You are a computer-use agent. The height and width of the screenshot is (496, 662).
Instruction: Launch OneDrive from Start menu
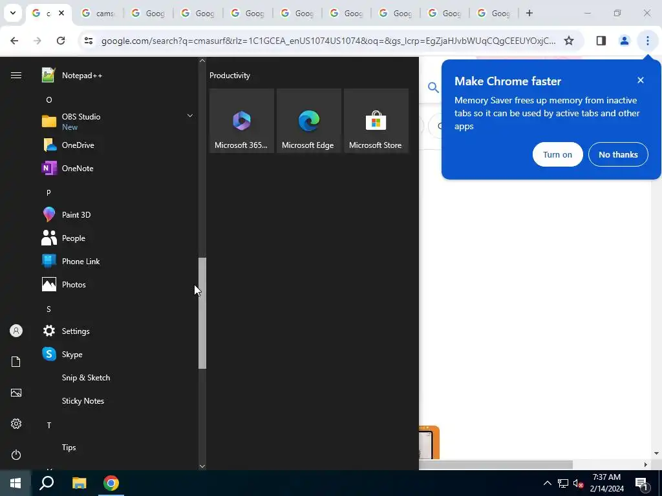118,145
